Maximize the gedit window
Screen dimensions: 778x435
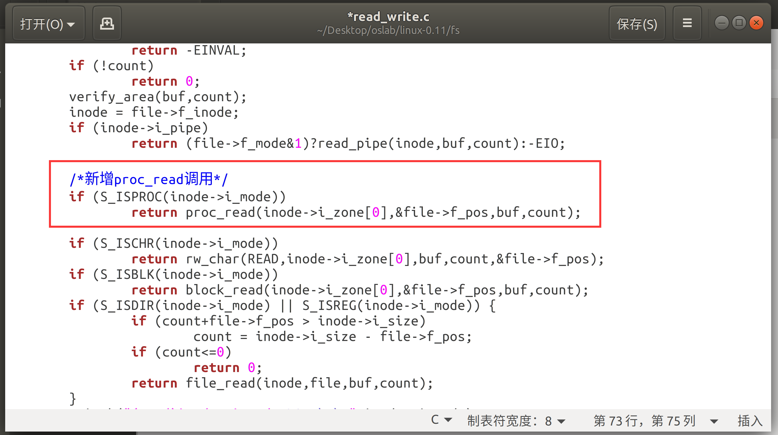739,23
